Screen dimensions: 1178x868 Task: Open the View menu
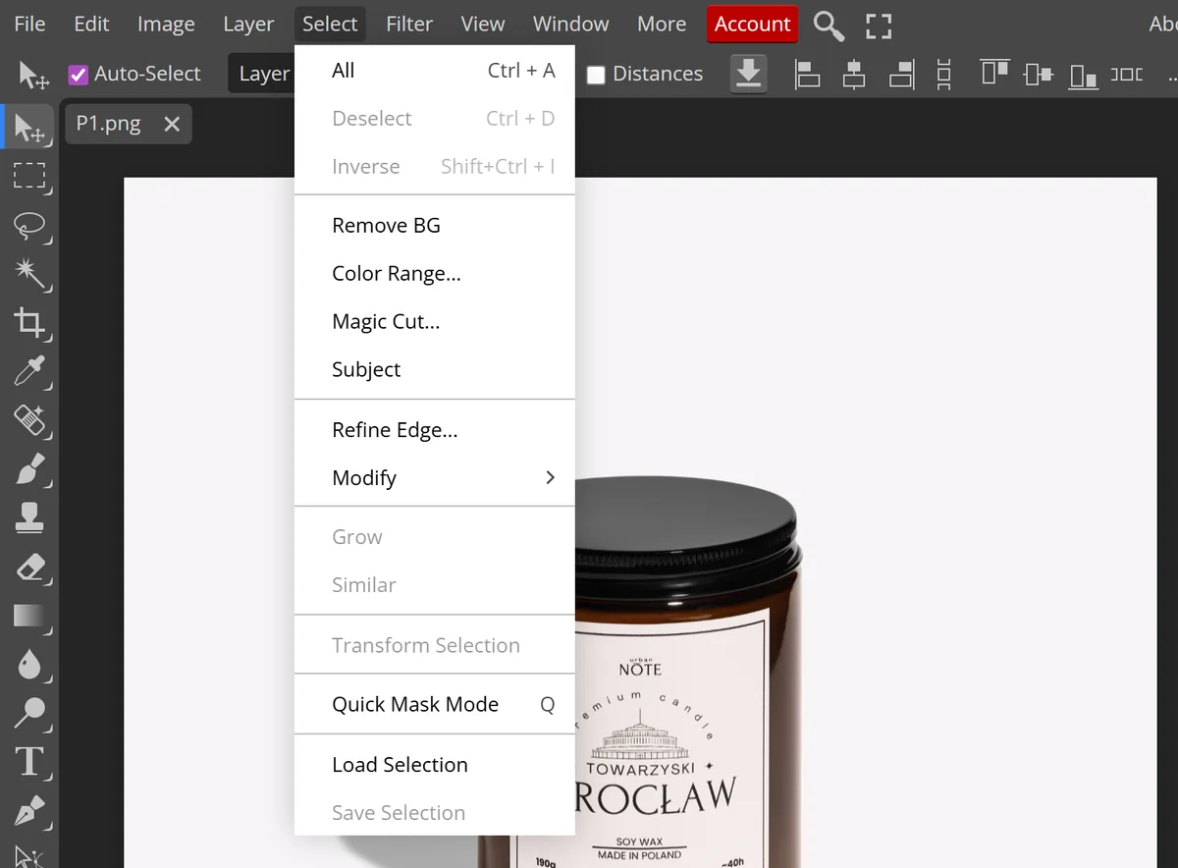coord(483,24)
